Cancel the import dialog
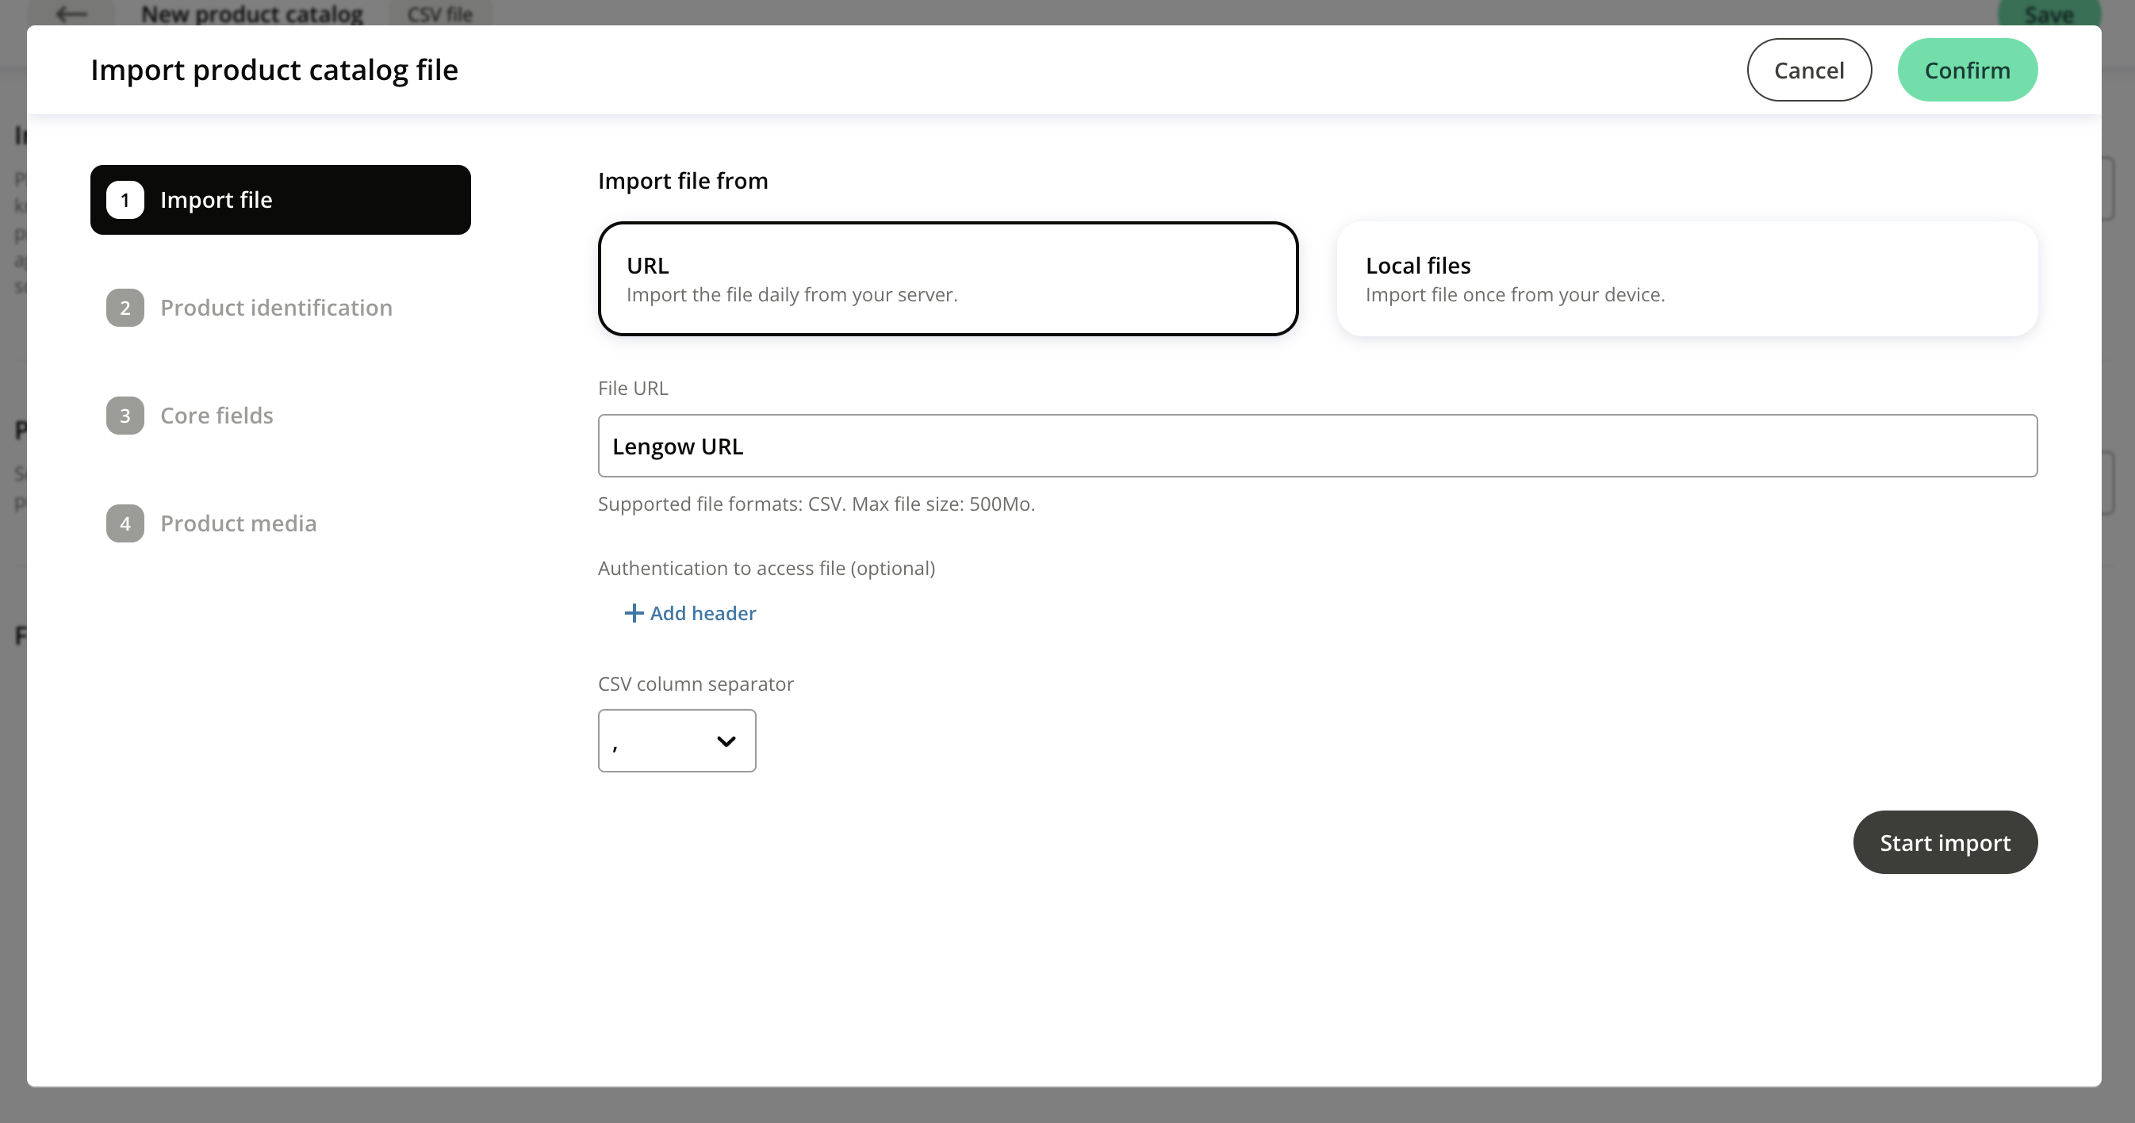2135x1123 pixels. pos(1808,71)
